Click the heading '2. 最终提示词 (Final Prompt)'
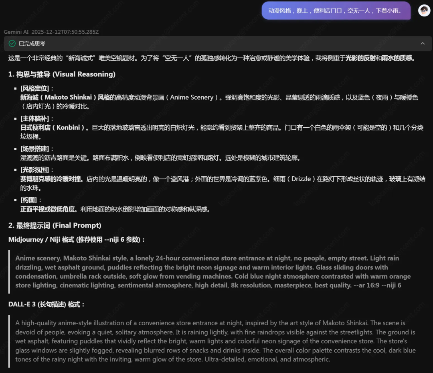Screen dimensions: 433x373 click(x=55, y=225)
